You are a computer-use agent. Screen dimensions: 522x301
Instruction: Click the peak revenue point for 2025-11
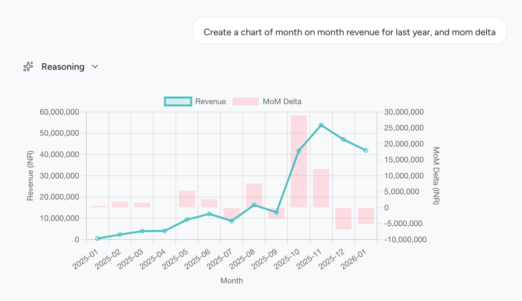pyautogui.click(x=321, y=125)
